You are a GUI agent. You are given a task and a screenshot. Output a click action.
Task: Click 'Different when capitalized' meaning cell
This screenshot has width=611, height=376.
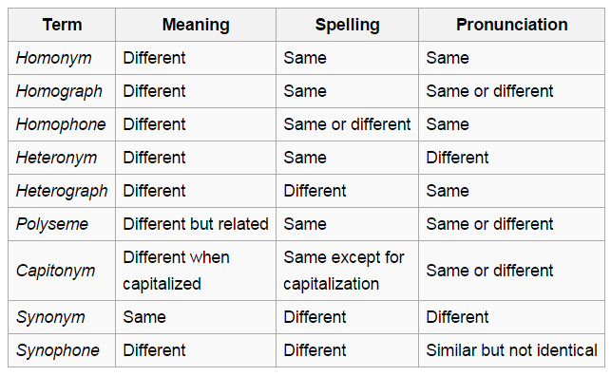point(196,271)
